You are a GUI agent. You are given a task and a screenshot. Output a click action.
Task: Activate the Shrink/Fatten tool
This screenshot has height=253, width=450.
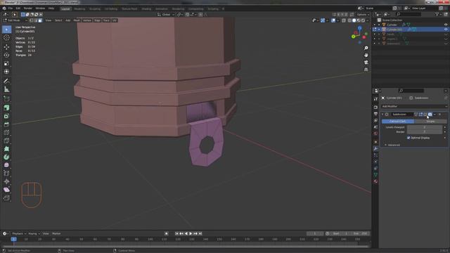pyautogui.click(x=6, y=181)
